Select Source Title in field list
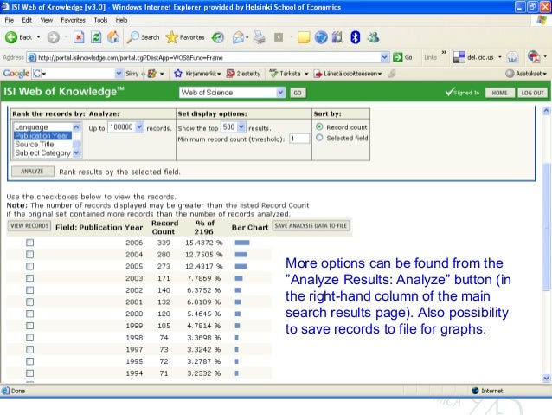Image resolution: width=552 pixels, height=415 pixels. click(34, 144)
